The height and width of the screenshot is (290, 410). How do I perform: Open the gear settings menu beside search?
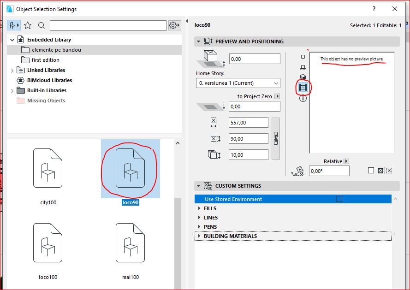174,25
